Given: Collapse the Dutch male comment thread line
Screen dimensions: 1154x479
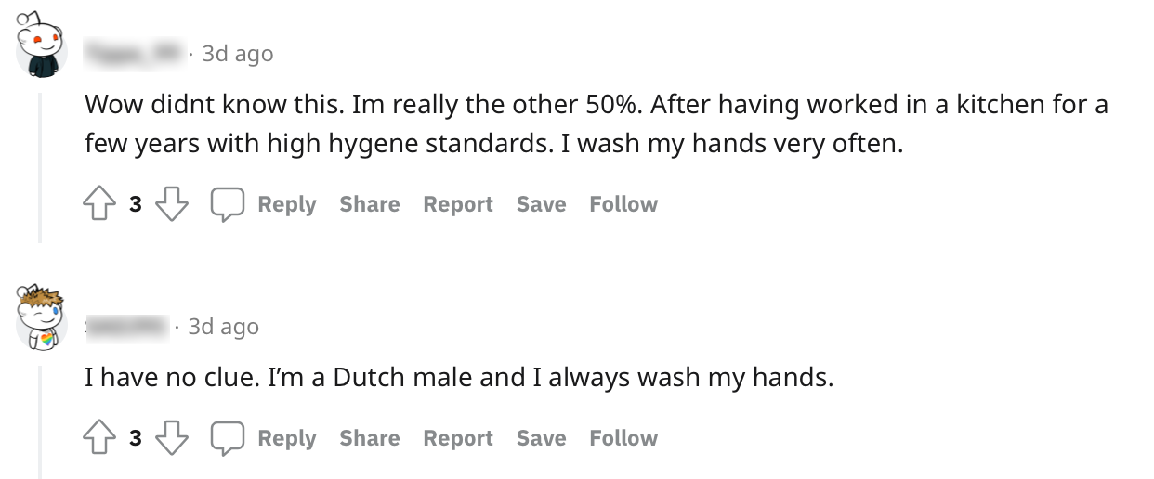Looking at the screenshot, I should click(x=39, y=420).
